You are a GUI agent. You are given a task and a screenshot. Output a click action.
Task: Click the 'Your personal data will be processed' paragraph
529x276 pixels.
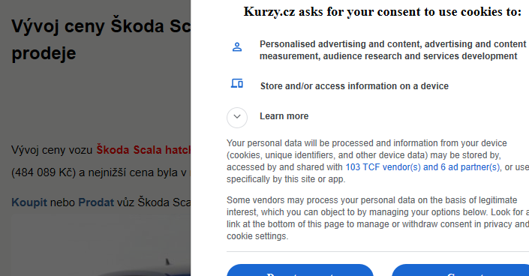[377, 161]
